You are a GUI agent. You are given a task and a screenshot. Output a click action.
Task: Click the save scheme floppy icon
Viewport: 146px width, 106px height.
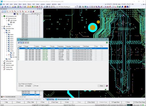[2, 97]
